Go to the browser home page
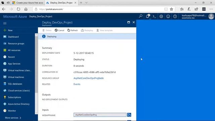This screenshot has height=121, width=215. (x=26, y=9)
